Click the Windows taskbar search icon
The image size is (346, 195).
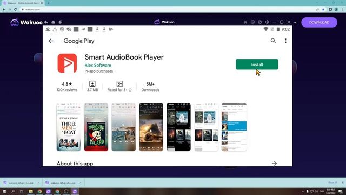[13, 191]
